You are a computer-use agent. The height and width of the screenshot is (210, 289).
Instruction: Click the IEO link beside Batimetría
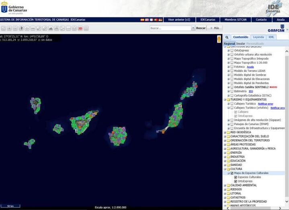pos(251,91)
